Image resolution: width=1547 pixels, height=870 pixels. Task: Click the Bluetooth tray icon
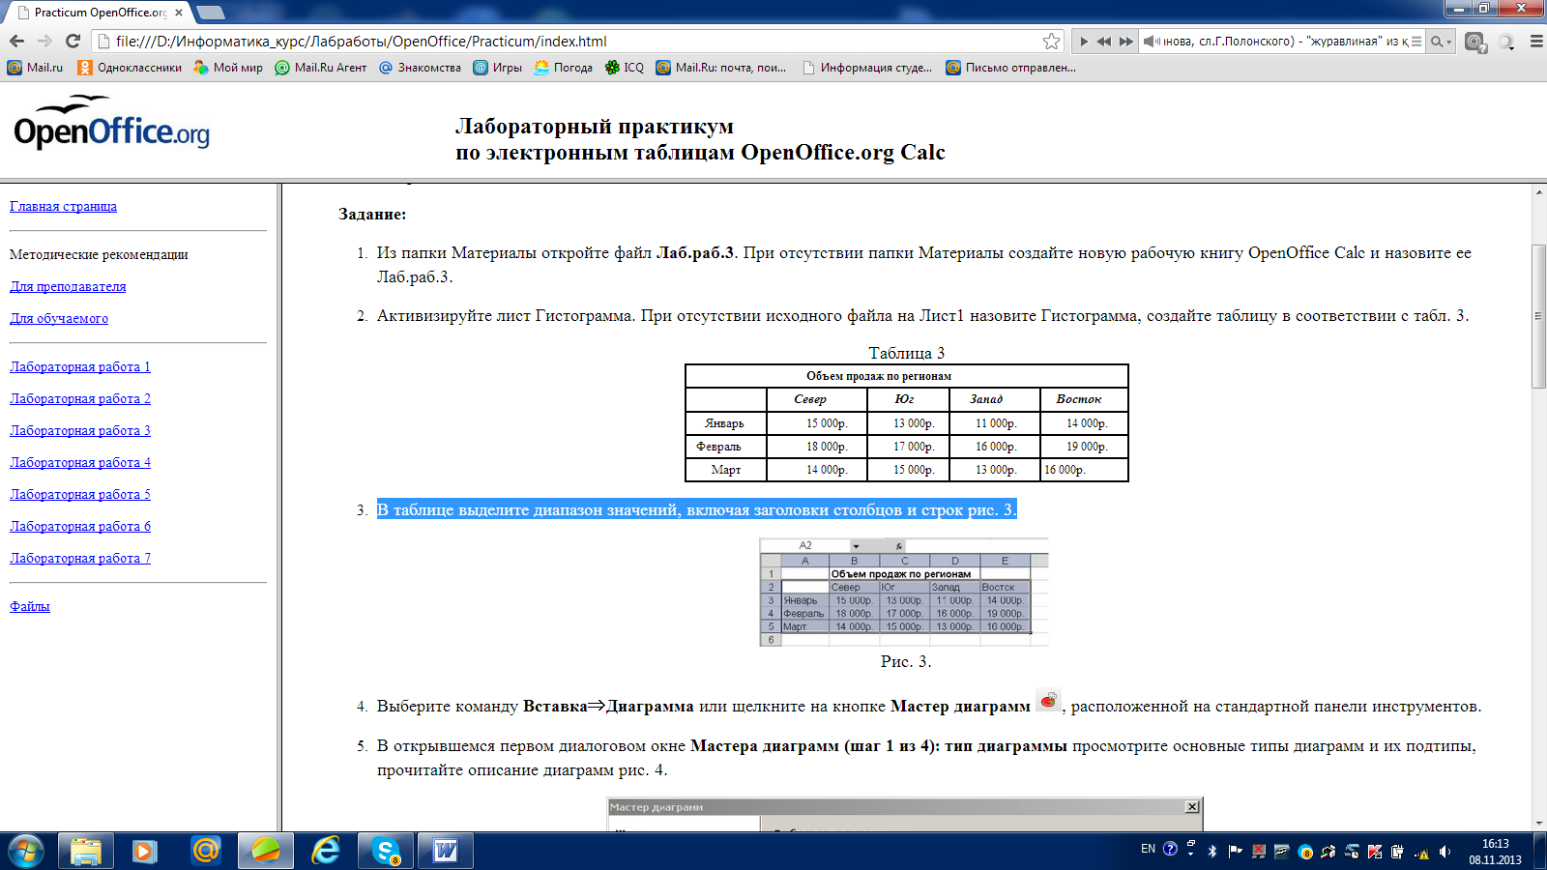1212,851
